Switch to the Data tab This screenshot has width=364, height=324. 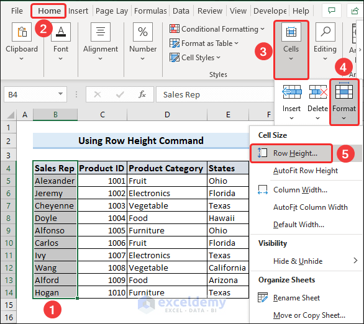click(181, 11)
